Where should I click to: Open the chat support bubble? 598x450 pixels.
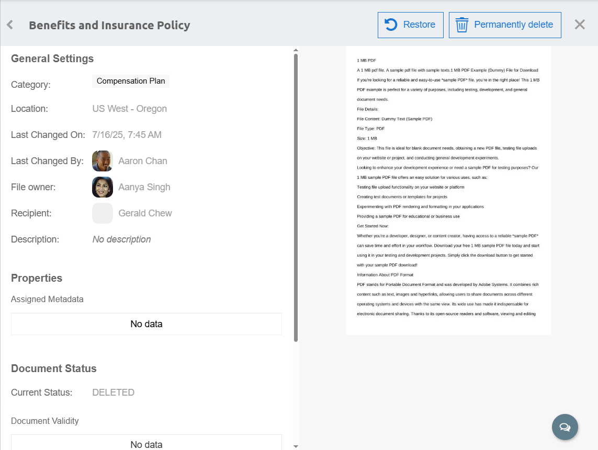tap(565, 427)
